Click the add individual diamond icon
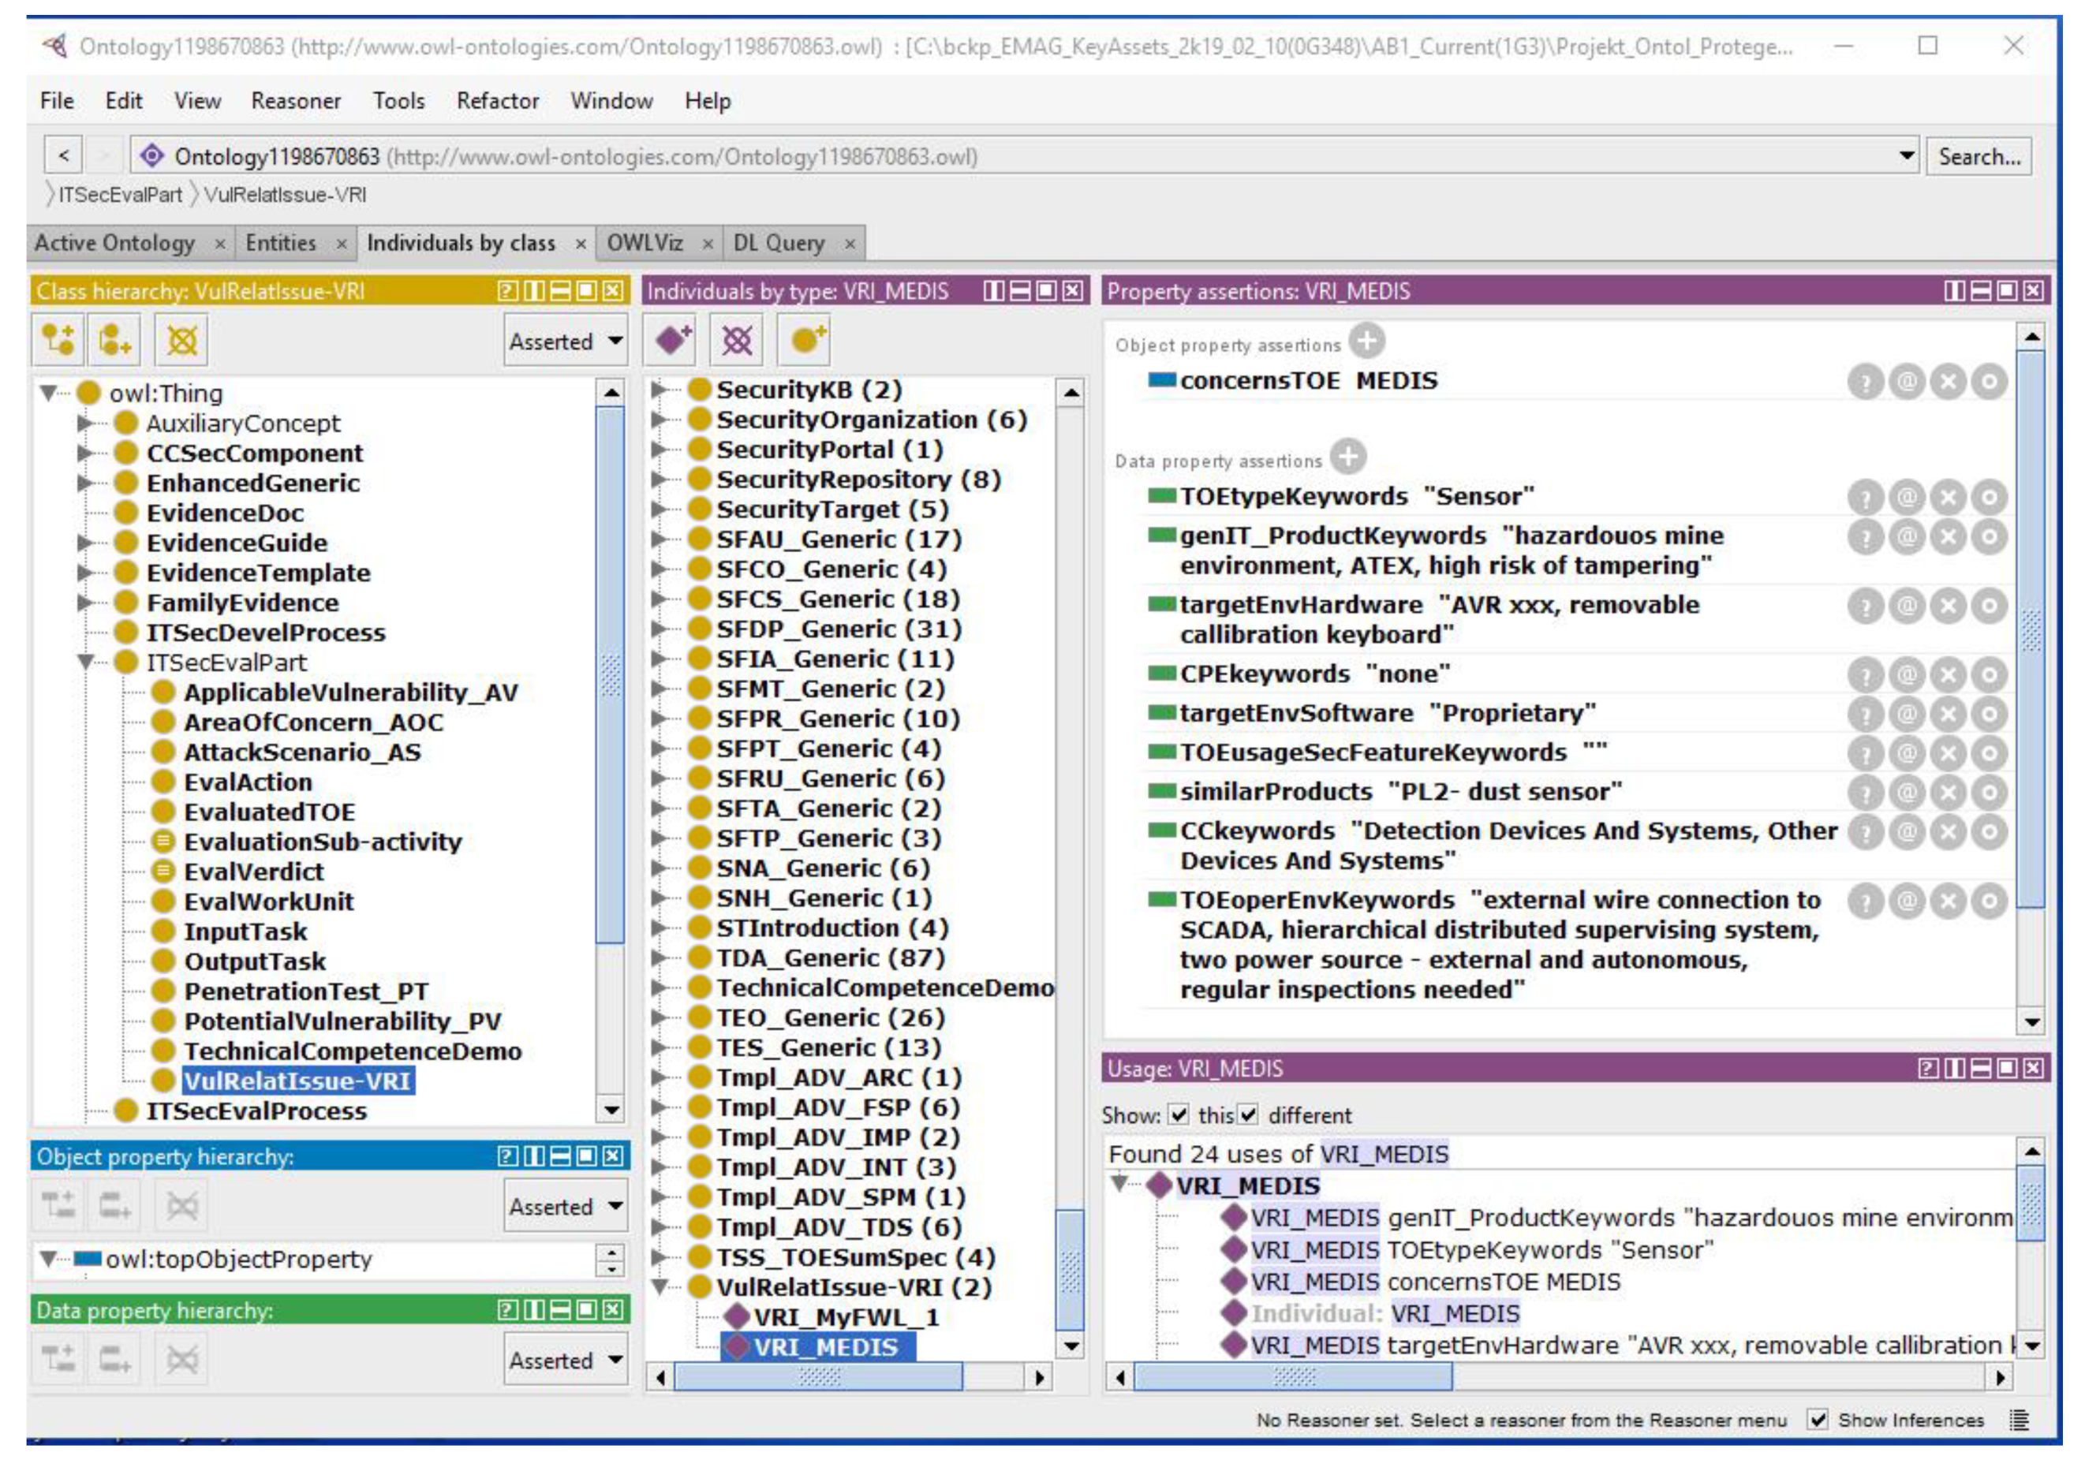Image resolution: width=2085 pixels, height=1467 pixels. coord(673,341)
